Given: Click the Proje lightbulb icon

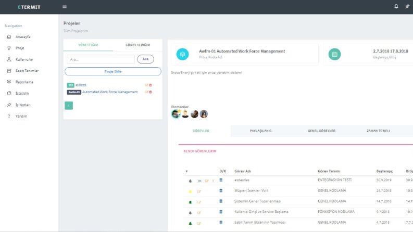Looking at the screenshot, I should pyautogui.click(x=9, y=48).
